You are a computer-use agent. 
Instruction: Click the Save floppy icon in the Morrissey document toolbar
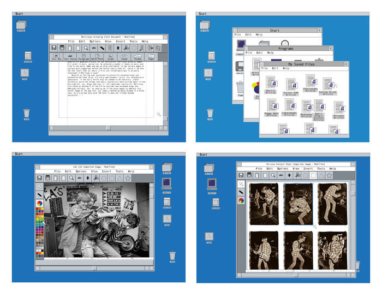[x=54, y=48]
